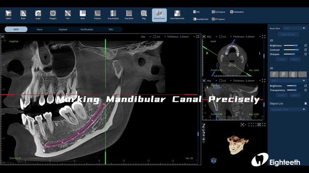Check the 1x1 box in axial view

pos(221,37)
